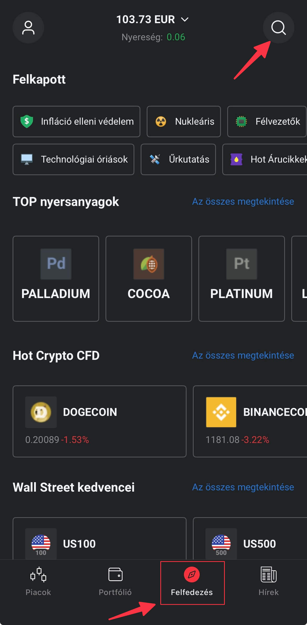Open the DOGECOIN coin icon

pos(41,412)
